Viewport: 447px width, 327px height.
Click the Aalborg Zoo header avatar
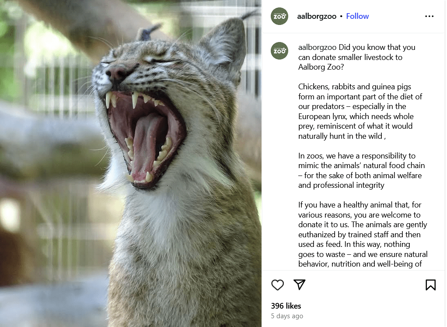pos(279,16)
